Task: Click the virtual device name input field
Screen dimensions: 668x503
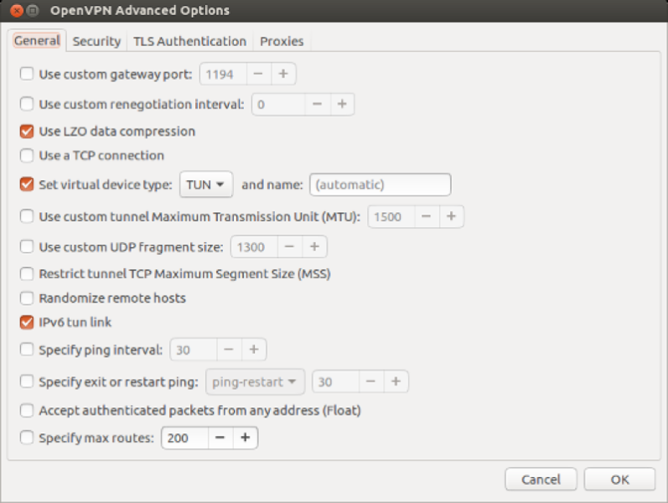Action: (380, 184)
